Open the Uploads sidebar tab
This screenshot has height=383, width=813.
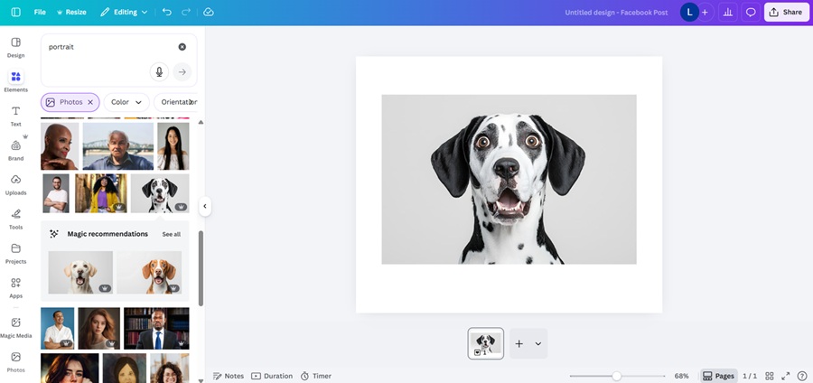[x=15, y=184]
